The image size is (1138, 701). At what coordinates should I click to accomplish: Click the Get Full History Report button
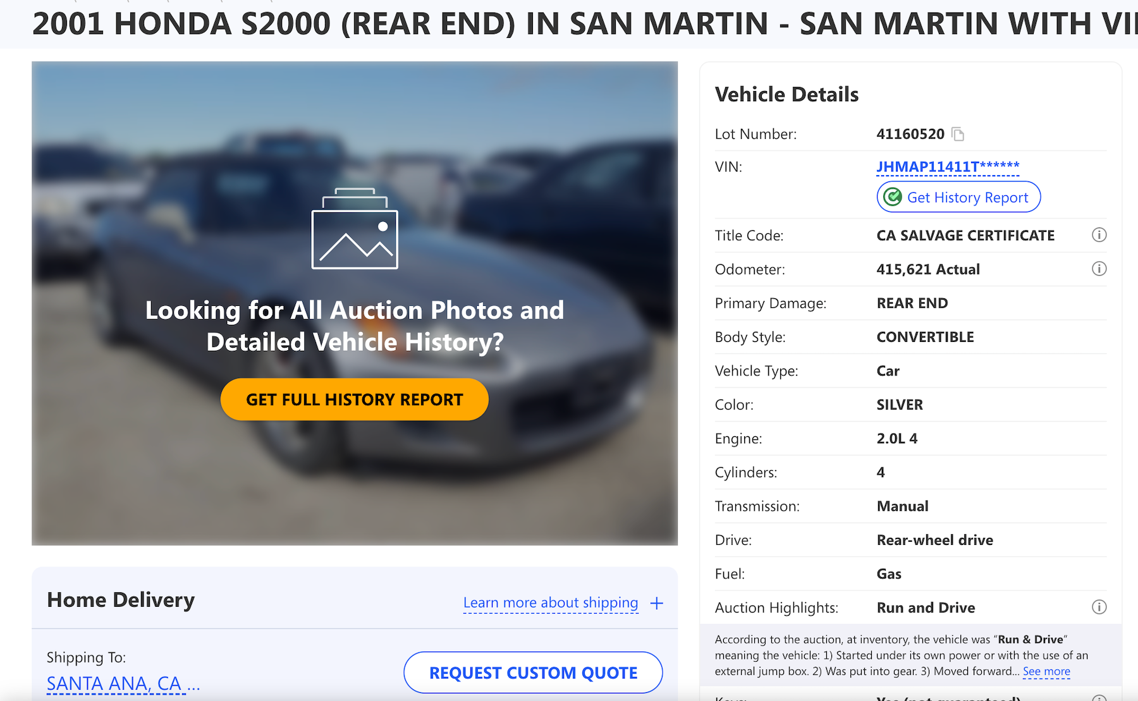pos(355,399)
